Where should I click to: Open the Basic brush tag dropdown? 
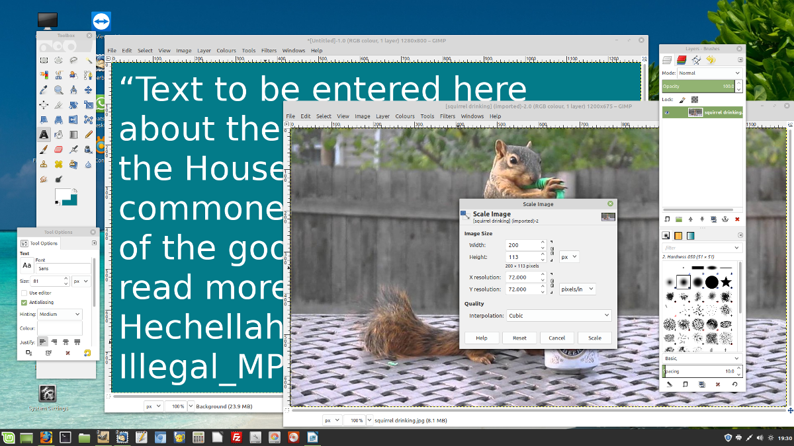[x=702, y=358]
